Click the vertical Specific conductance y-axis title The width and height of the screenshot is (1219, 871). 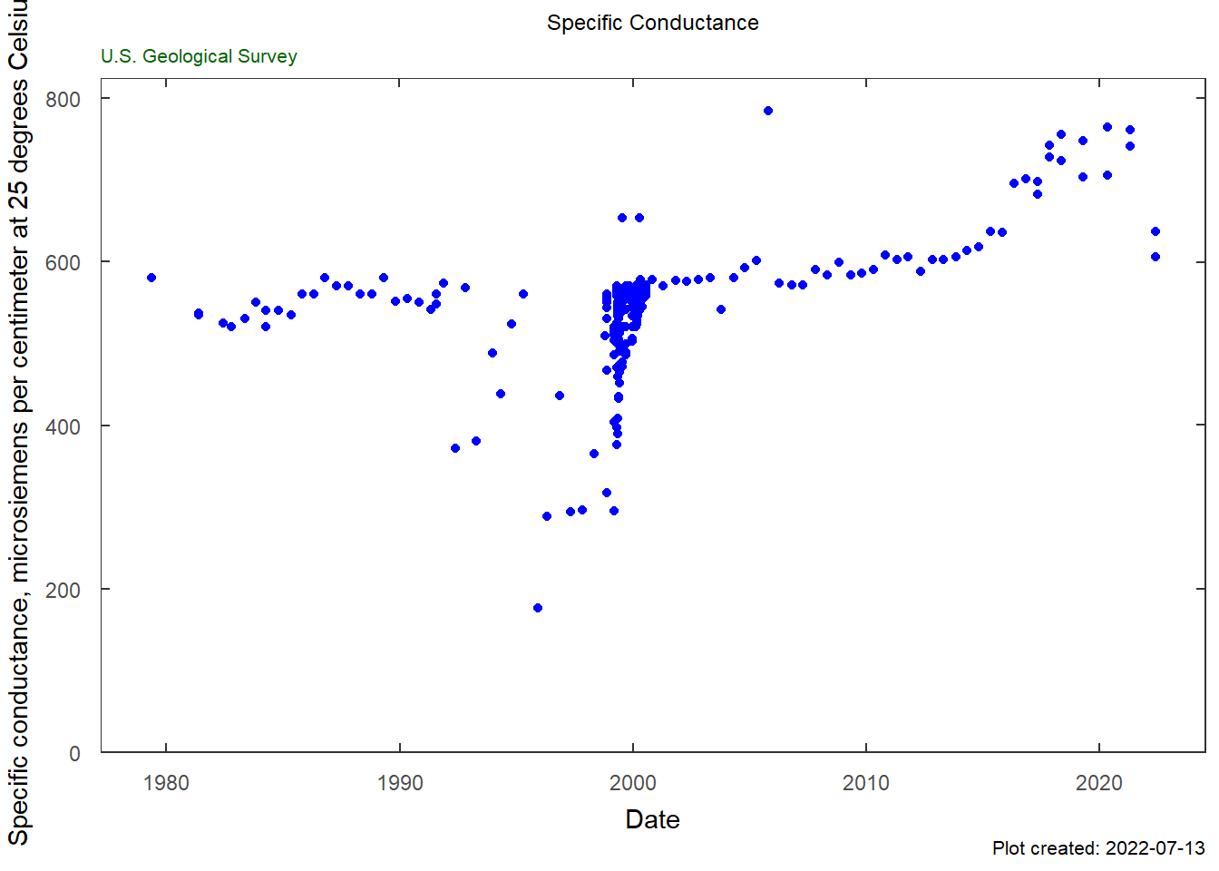18,423
